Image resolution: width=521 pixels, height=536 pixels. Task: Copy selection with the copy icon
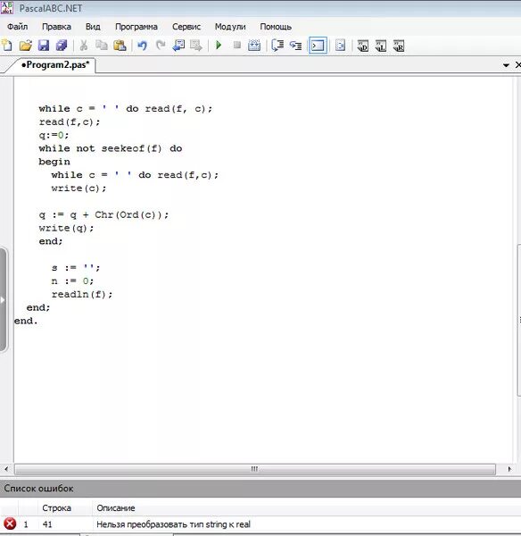(102, 46)
